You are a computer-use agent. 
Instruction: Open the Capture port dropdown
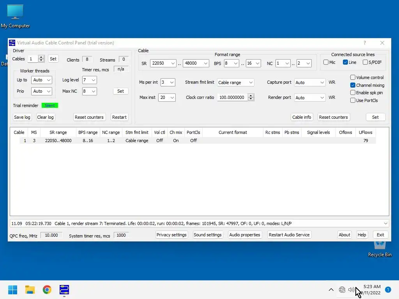[x=310, y=83]
